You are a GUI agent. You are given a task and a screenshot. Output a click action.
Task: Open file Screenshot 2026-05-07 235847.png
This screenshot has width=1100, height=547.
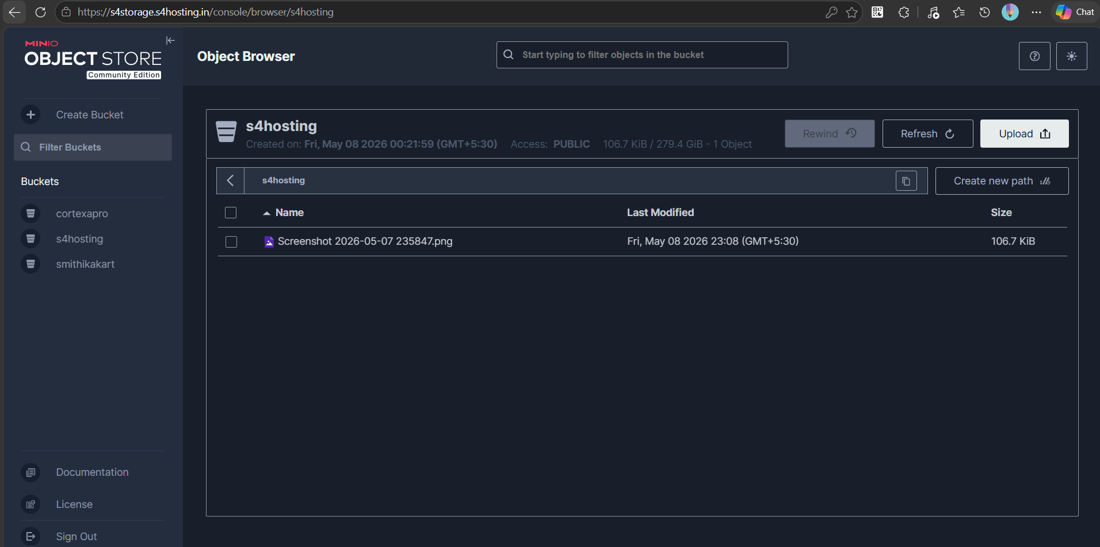(x=365, y=241)
